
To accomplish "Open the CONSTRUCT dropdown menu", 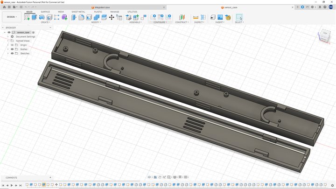I will tap(182, 22).
